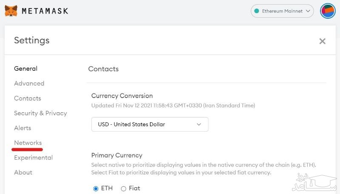Select ETH as primary currency
Viewport: 340px width, 194px height.
pos(96,188)
